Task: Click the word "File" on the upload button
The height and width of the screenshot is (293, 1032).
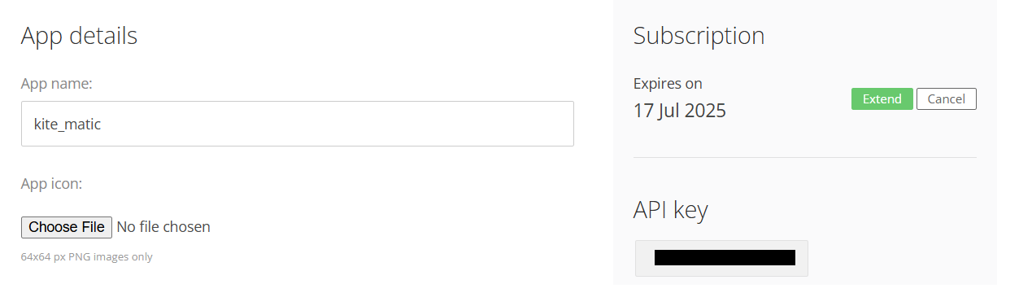Action: click(92, 227)
